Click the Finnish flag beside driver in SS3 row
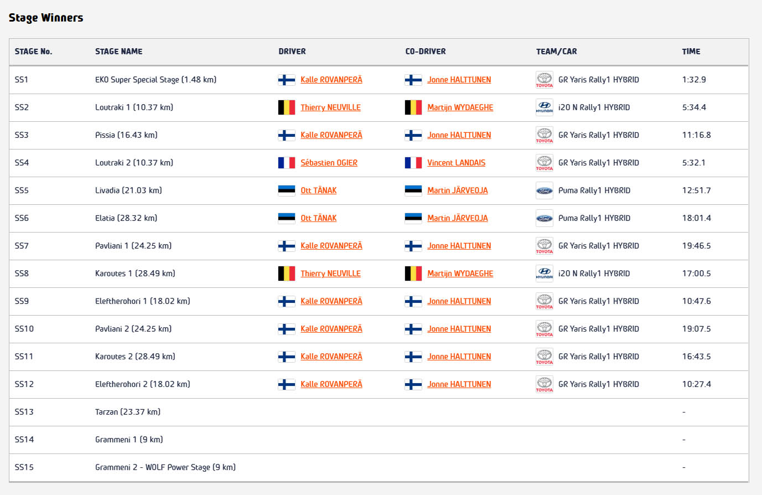 coord(286,135)
